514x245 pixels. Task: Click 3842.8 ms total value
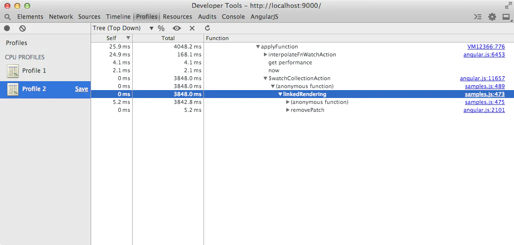[188, 102]
